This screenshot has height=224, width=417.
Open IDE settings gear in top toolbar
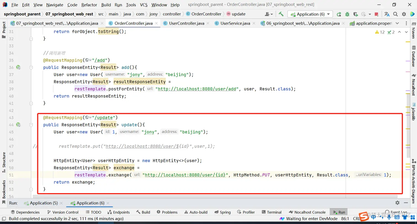404,14
